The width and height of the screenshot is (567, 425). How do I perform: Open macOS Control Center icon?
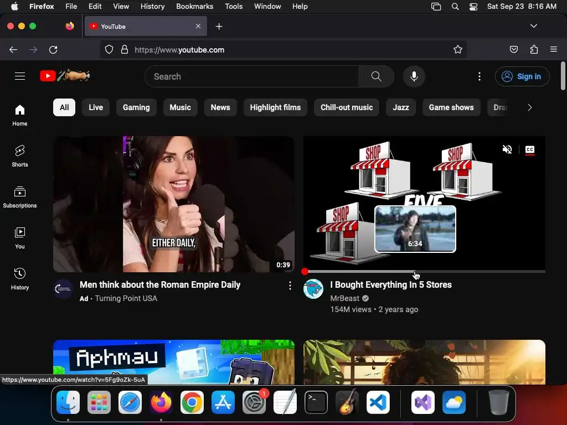coord(473,7)
